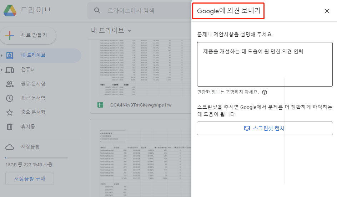Click the storage usage progress bar
The height and width of the screenshot is (197, 337).
pos(36,158)
